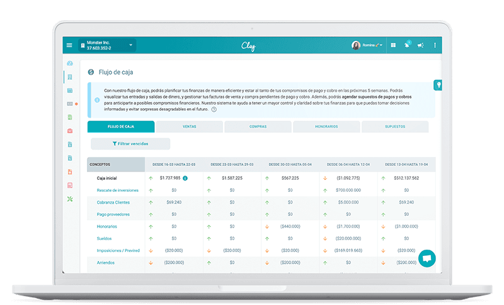Click the $567.225 Caja inicial value
The height and width of the screenshot is (305, 504).
[290, 178]
